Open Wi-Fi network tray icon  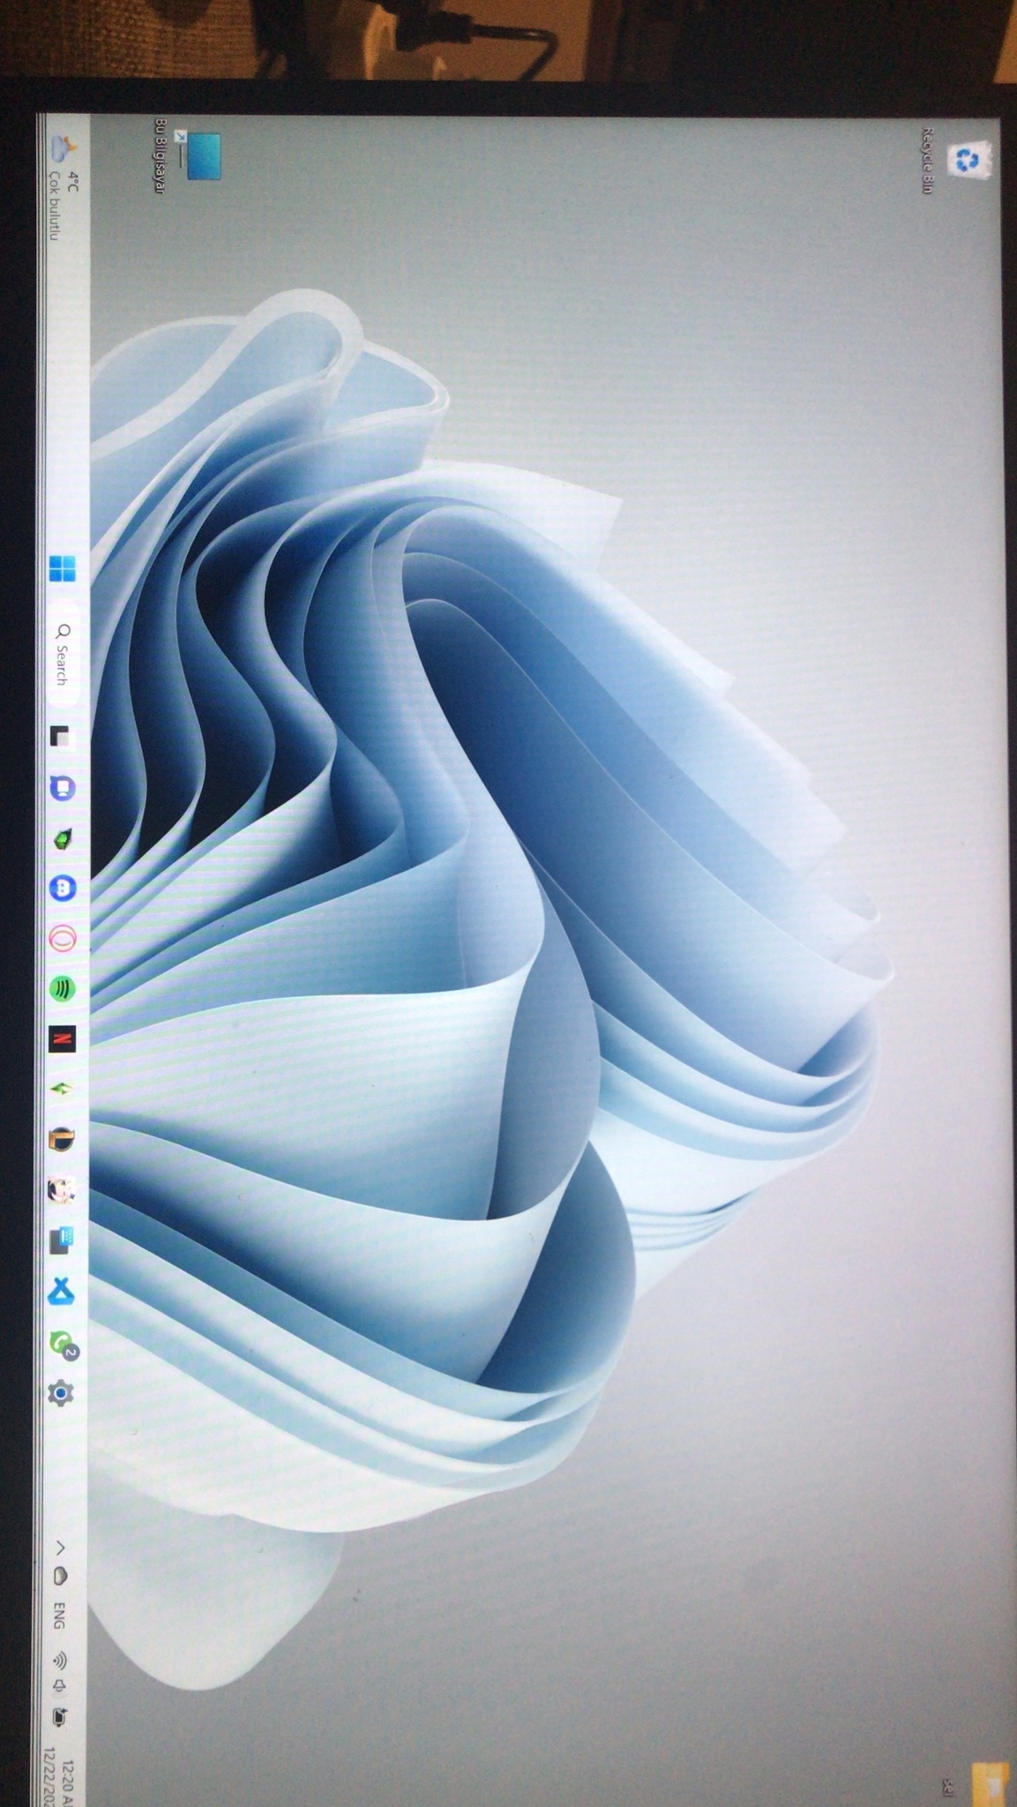(60, 1661)
